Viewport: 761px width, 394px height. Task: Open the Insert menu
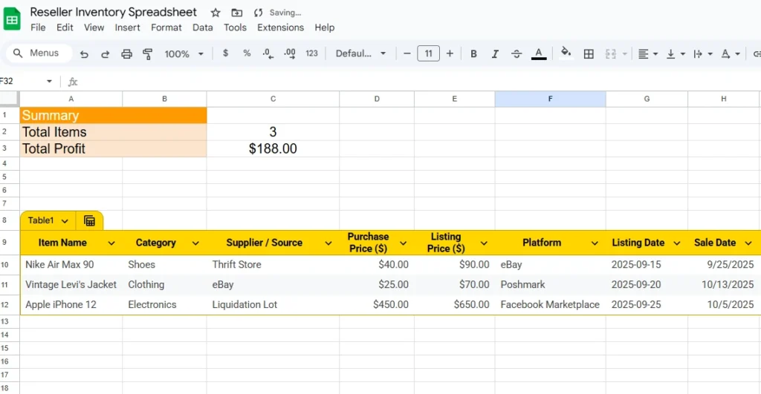tap(127, 27)
